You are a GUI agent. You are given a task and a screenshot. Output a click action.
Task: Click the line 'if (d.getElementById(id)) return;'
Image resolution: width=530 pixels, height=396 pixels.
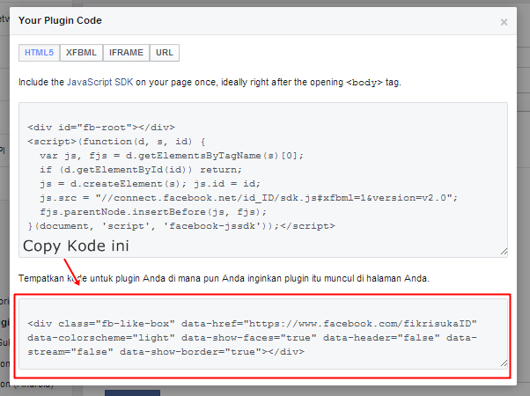click(x=141, y=170)
